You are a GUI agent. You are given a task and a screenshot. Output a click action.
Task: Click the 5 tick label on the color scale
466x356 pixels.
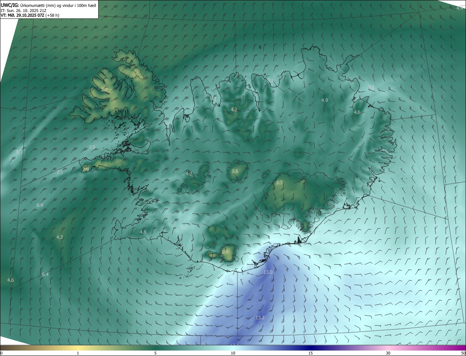tap(155, 353)
